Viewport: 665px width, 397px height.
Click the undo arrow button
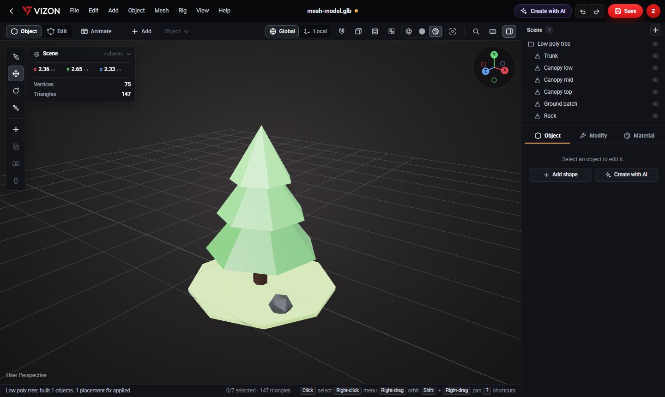click(583, 11)
